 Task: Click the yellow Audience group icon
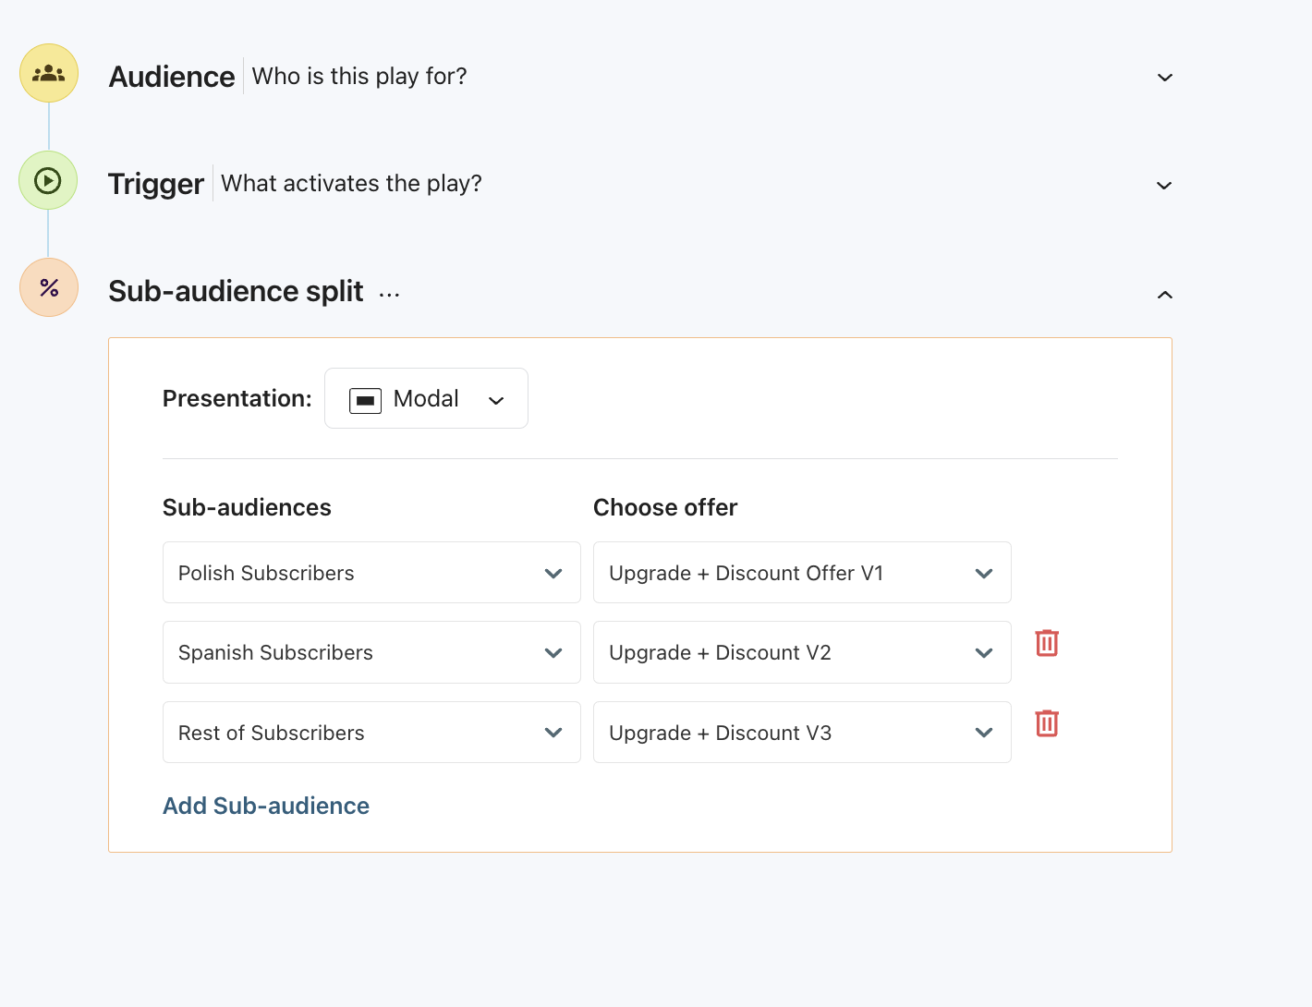pyautogui.click(x=49, y=73)
